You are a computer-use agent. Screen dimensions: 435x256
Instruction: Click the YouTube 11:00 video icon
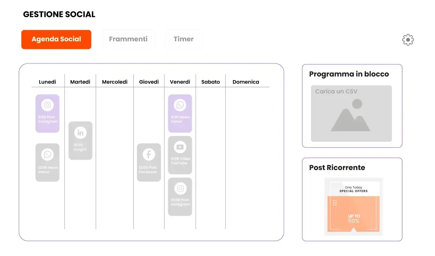pyautogui.click(x=180, y=147)
